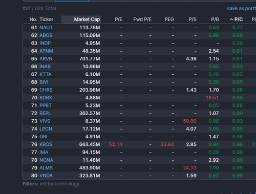Open PPBT ticker link

pyautogui.click(x=46, y=105)
